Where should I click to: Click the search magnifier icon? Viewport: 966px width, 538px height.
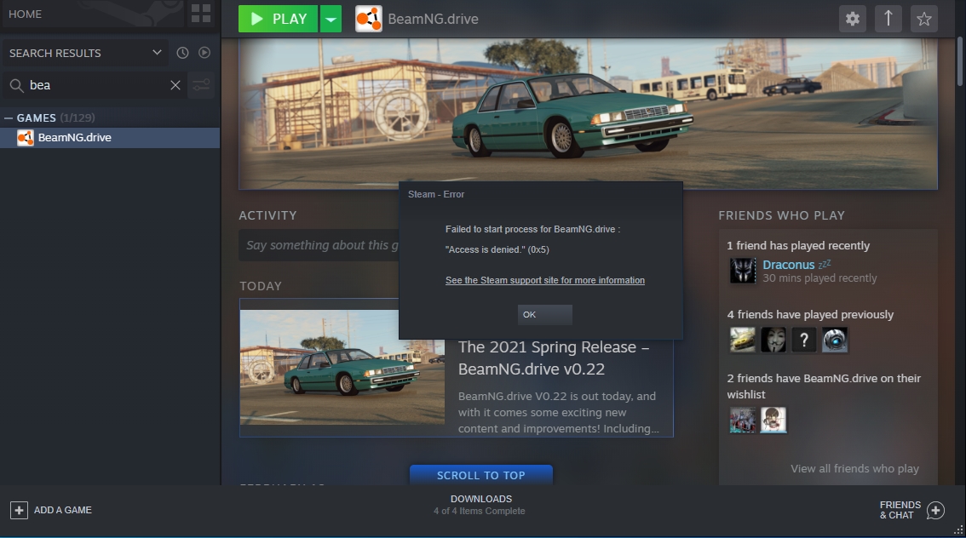17,86
